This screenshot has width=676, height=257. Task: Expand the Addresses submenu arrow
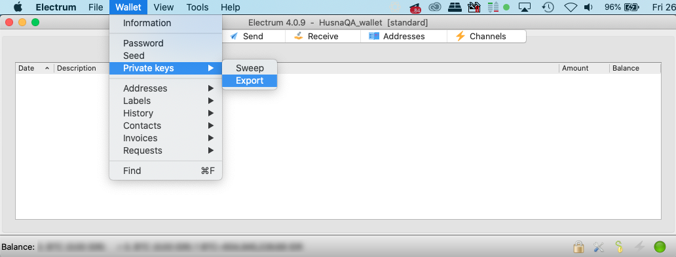(211, 88)
